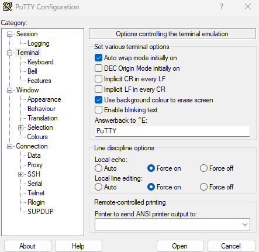Viewport: 259px width, 252px height.
Task: Set Local line editing to Force off
Action: click(203, 187)
